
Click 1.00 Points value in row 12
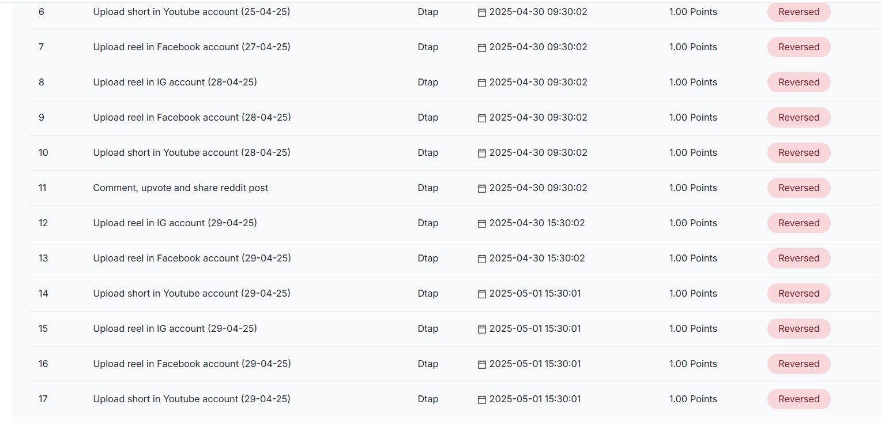coord(693,223)
